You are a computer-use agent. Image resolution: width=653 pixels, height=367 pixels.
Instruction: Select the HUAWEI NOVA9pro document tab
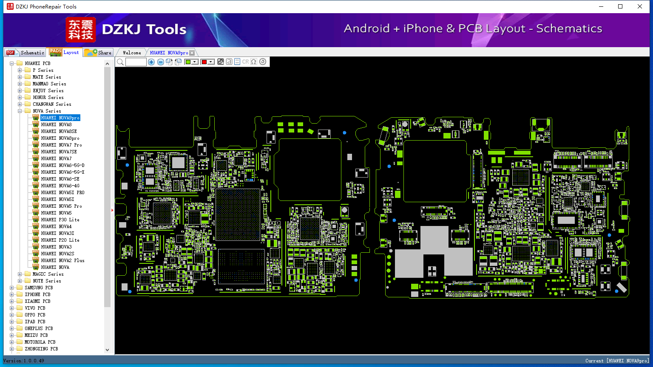pos(169,53)
